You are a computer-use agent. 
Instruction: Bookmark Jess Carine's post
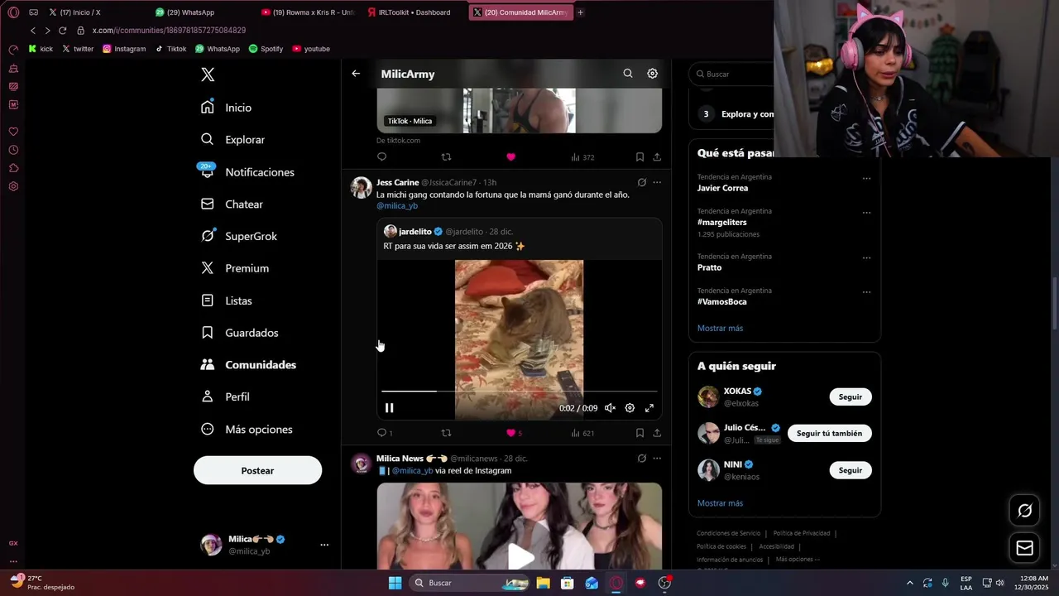640,433
